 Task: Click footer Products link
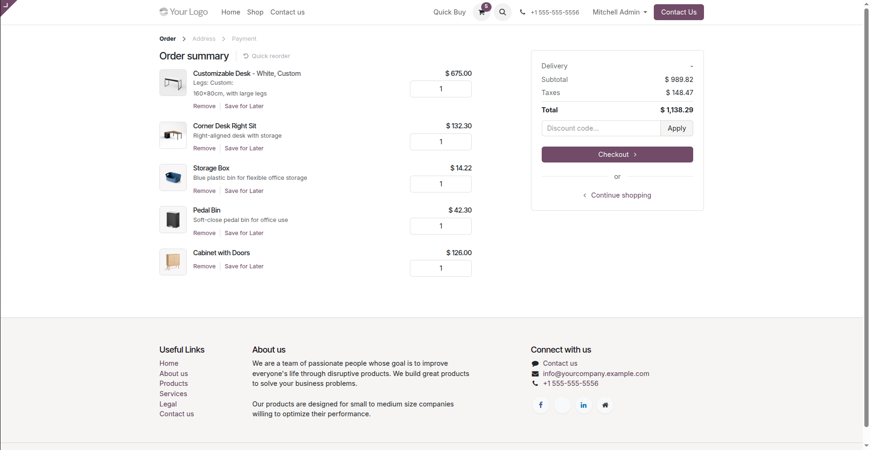tap(174, 384)
